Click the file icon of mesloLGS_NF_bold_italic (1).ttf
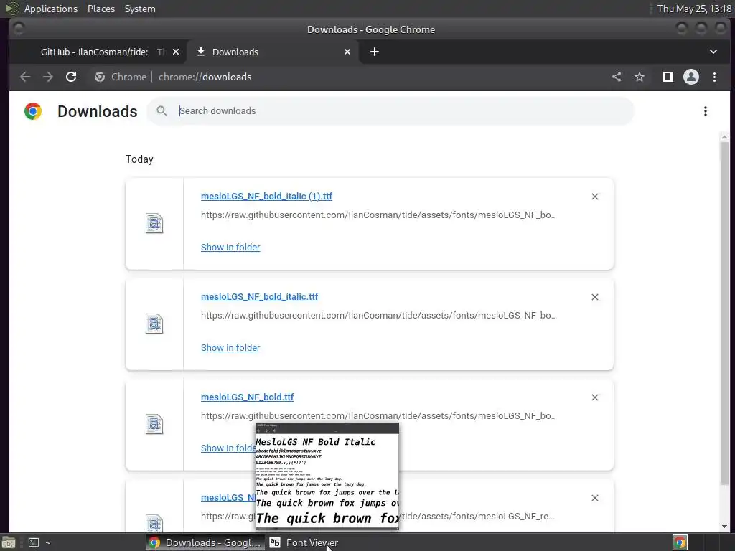Viewport: 735px width, 551px height. (154, 224)
